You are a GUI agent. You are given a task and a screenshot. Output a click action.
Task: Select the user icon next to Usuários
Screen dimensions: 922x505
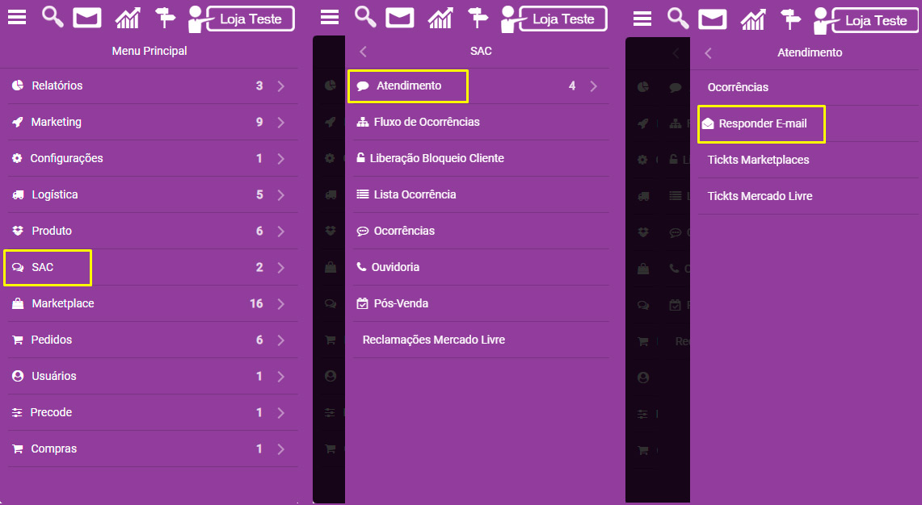(x=18, y=376)
